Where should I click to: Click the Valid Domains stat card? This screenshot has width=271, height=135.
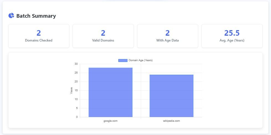(x=103, y=36)
